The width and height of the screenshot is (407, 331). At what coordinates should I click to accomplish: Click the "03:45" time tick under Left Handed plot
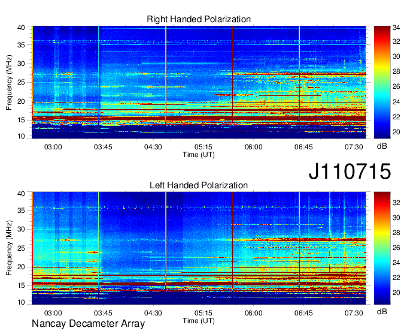coord(103,313)
